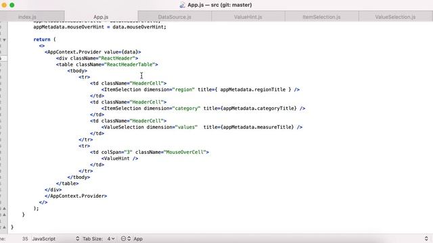The image size is (433, 243).
Task: Click the 'return (' keyword line
Action: pos(45,39)
